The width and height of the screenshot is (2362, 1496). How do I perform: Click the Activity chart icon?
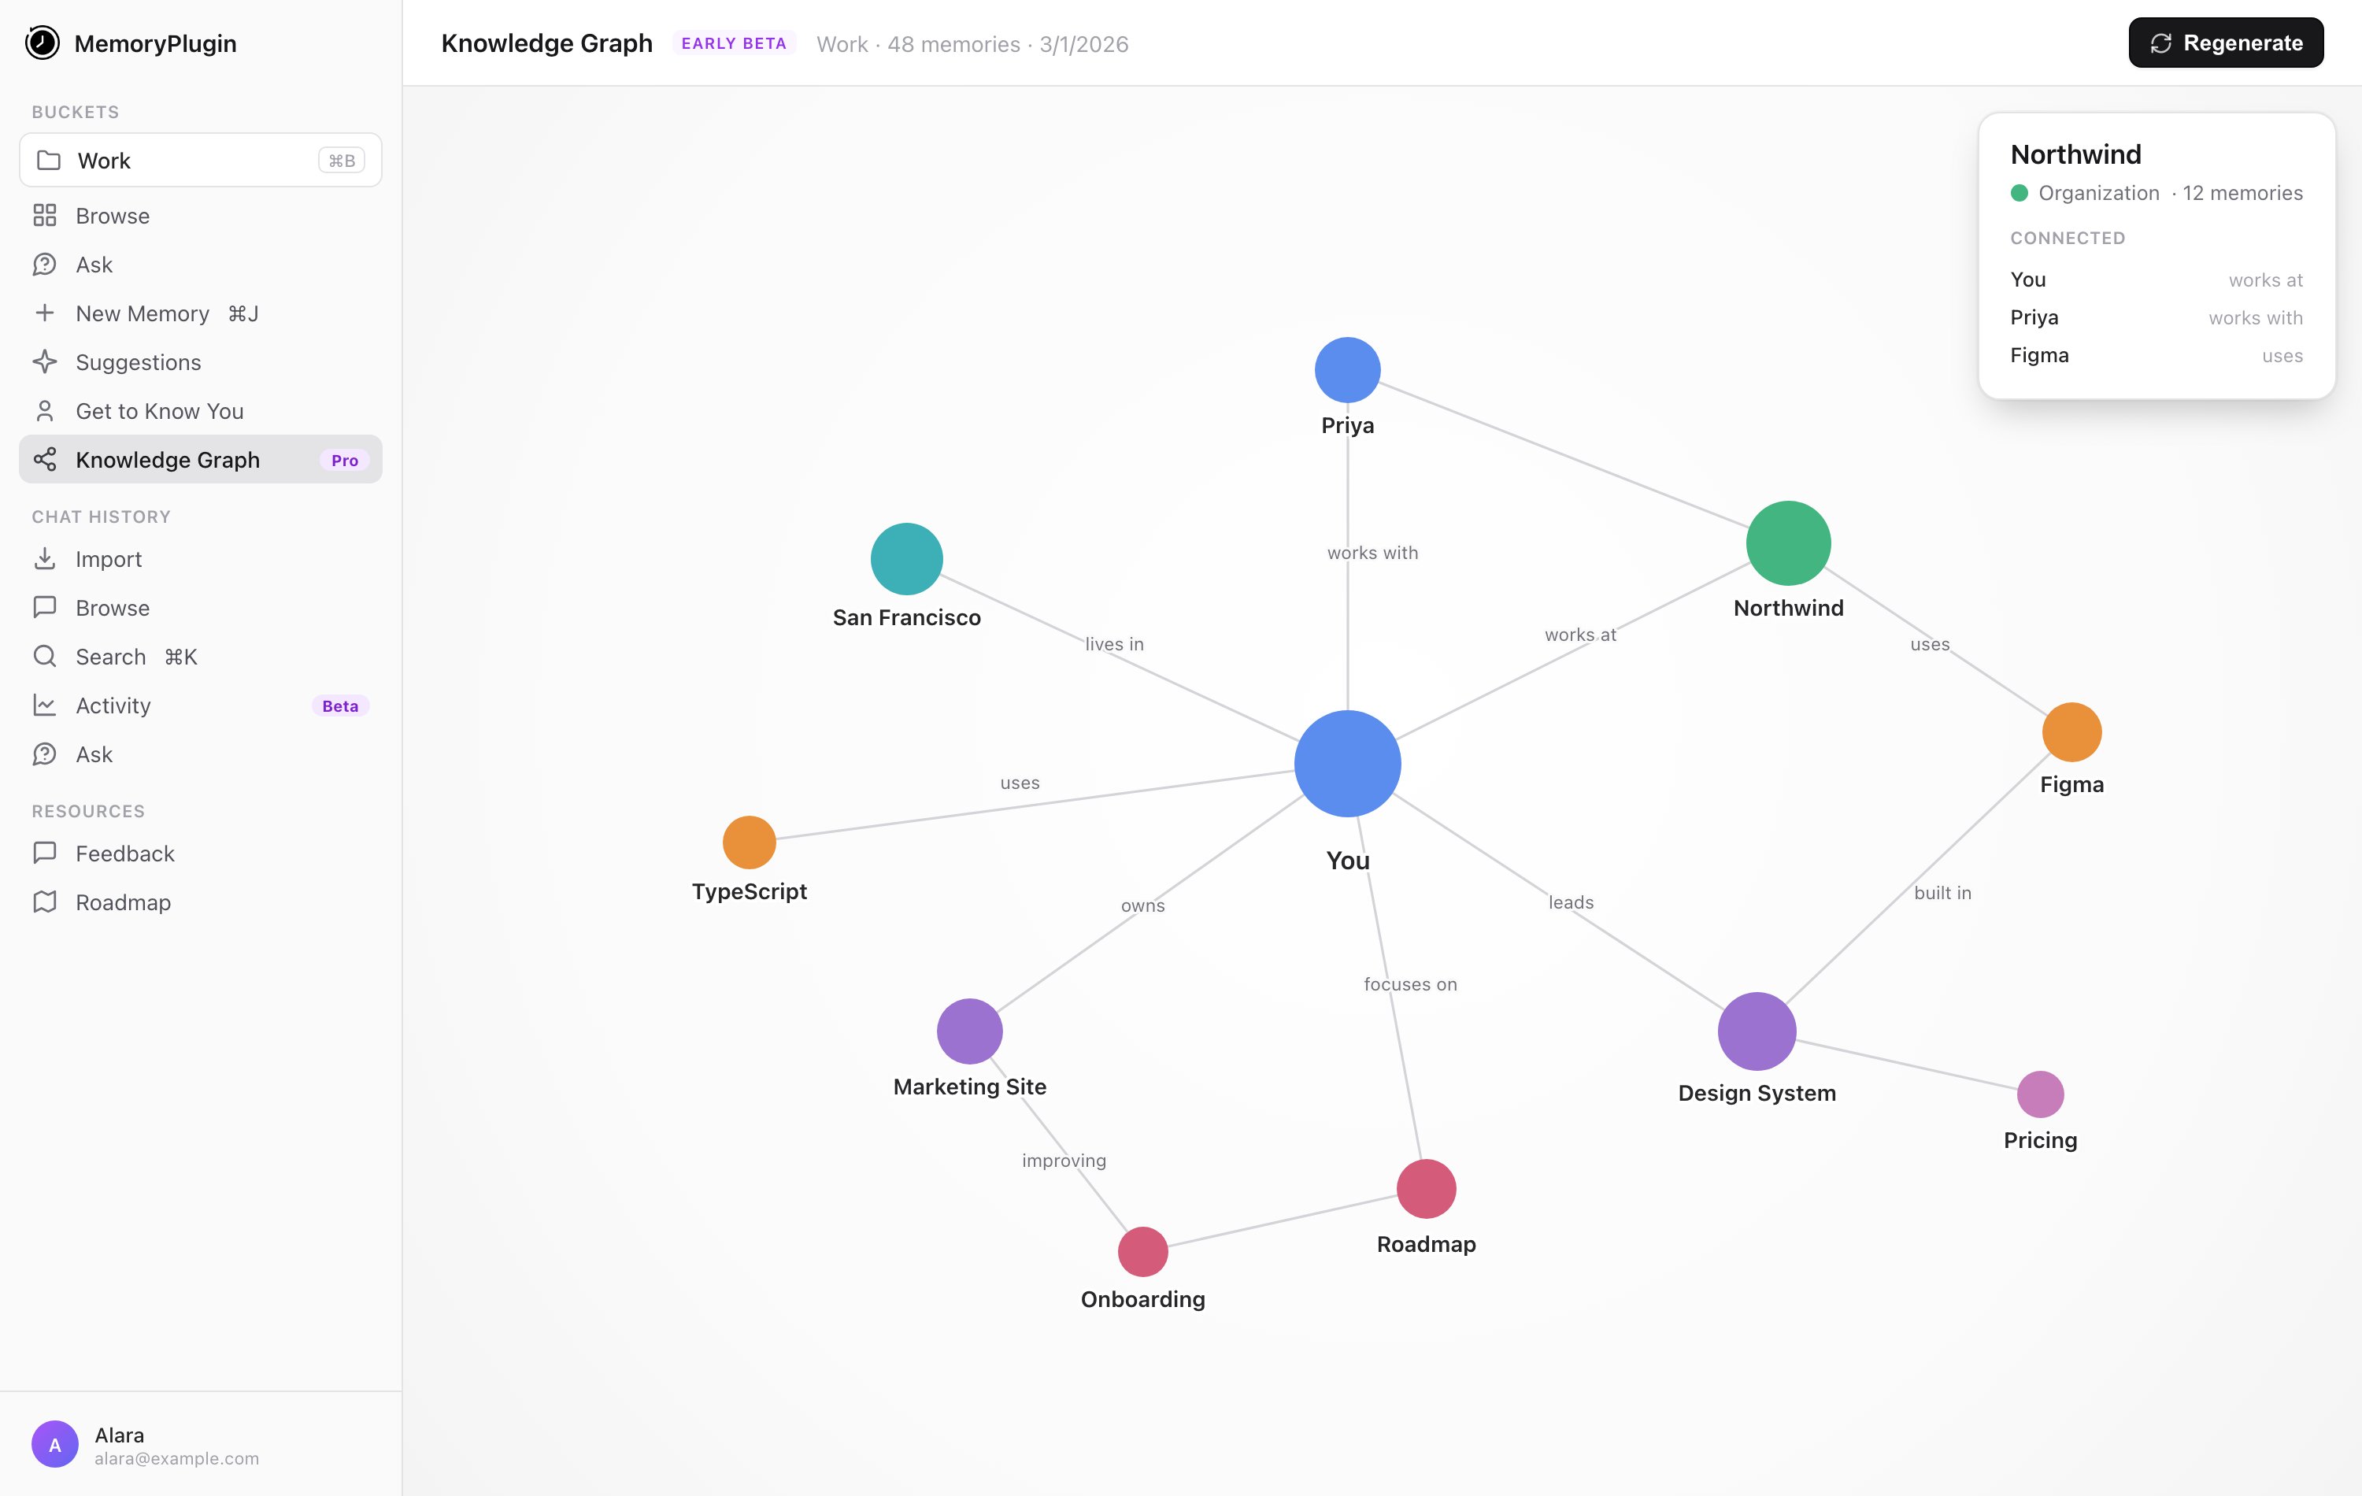coord(45,705)
